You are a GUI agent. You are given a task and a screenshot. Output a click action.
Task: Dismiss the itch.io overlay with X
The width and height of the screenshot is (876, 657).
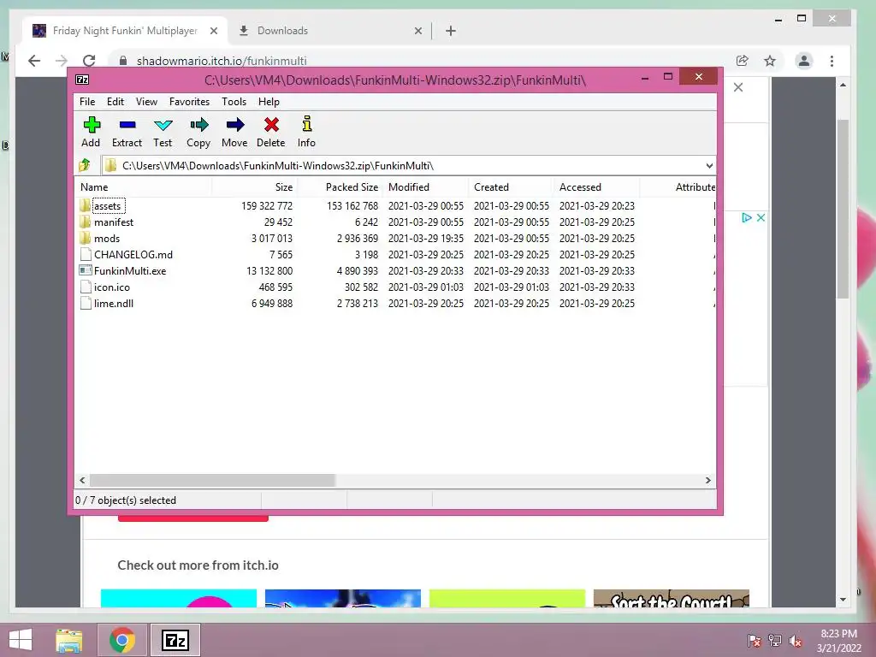(738, 87)
